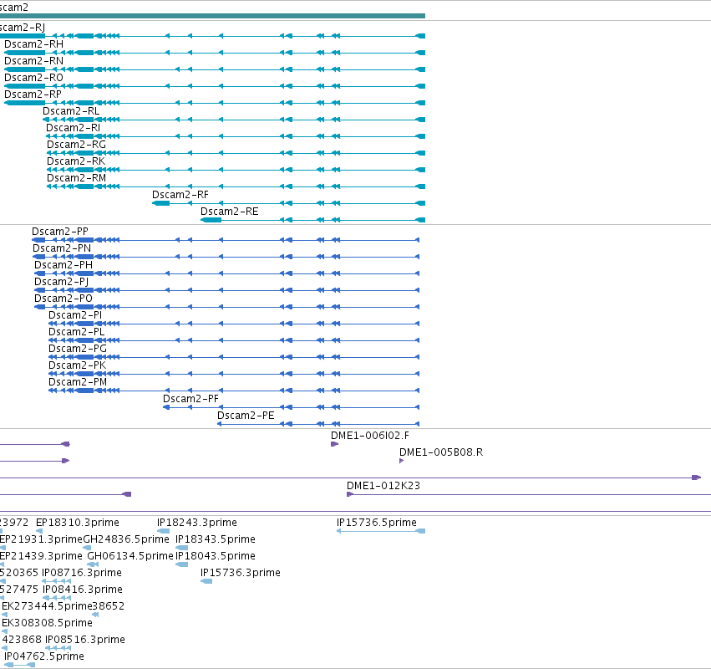Select the IP18243.3prime EST label
The width and height of the screenshot is (711, 669).
pos(197,523)
